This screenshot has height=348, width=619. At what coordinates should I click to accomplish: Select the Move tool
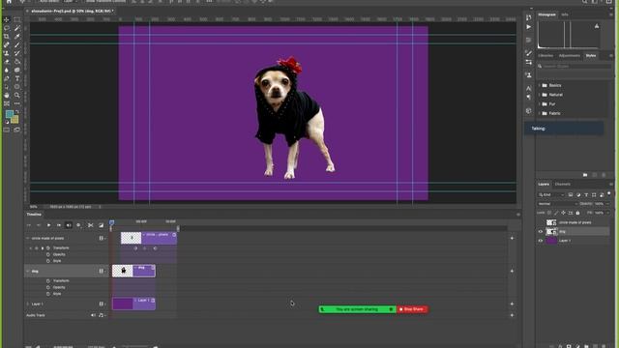(7, 19)
